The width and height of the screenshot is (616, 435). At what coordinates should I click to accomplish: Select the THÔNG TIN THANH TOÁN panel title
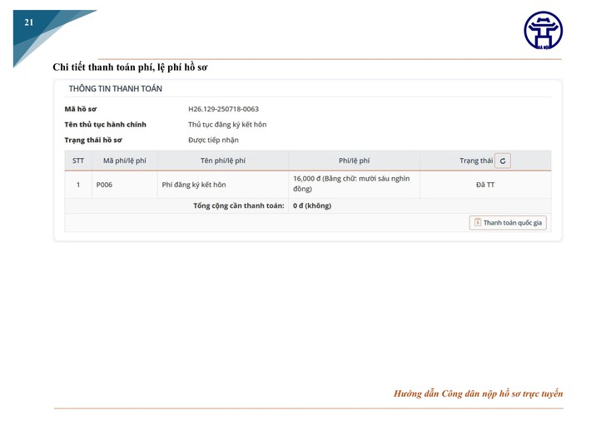coord(115,88)
